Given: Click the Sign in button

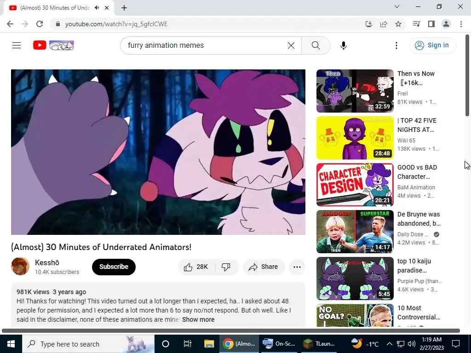Looking at the screenshot, I should click(432, 46).
